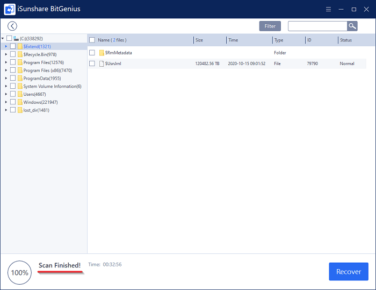The width and height of the screenshot is (376, 290).
Task: Click the Users folder icon
Action: click(20, 94)
